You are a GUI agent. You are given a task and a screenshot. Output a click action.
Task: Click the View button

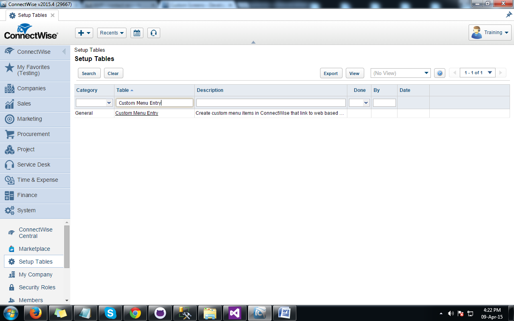point(354,73)
